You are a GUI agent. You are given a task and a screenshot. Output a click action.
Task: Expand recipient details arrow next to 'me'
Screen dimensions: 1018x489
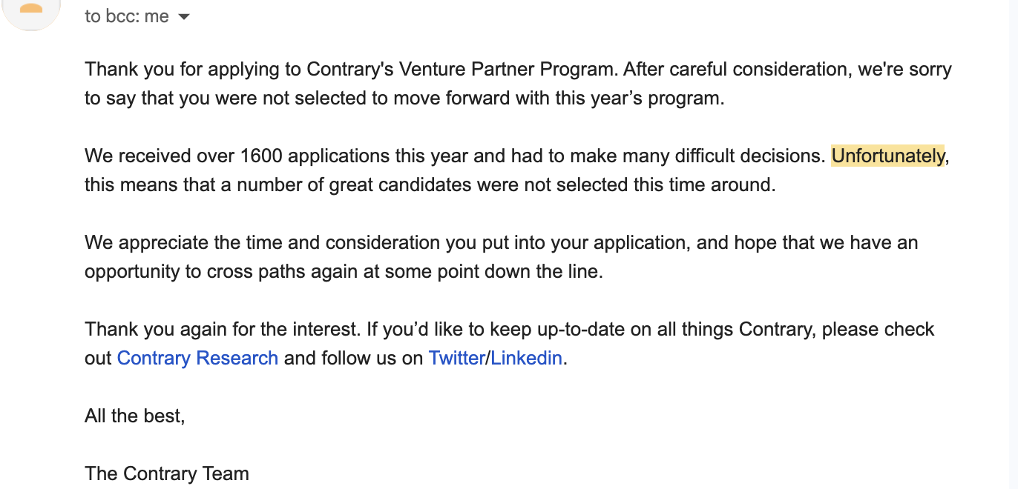tap(184, 17)
